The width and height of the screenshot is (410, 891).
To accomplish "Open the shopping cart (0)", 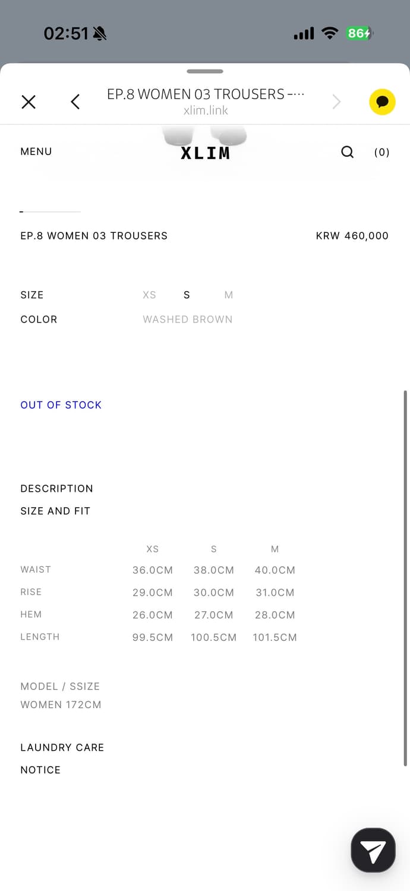I will 381,152.
